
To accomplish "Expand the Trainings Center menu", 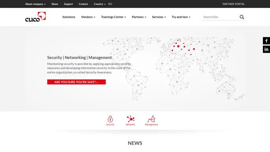I will 113,17.
